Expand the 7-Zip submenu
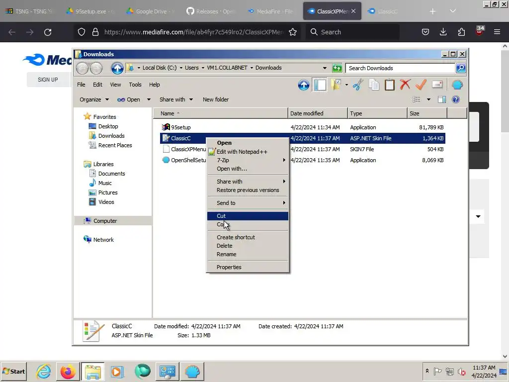 coord(248,160)
